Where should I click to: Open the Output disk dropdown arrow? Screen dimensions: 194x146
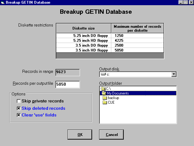pyautogui.click(x=174, y=74)
